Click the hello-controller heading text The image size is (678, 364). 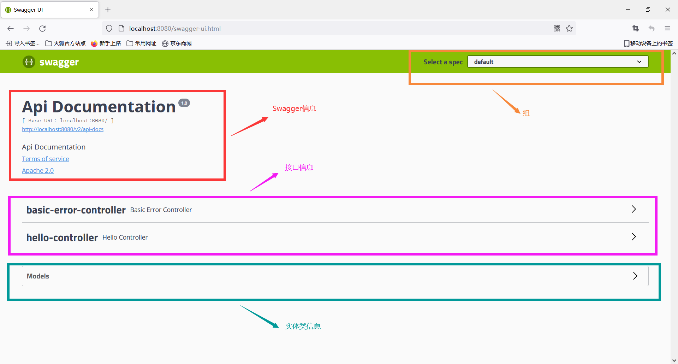[x=62, y=237]
